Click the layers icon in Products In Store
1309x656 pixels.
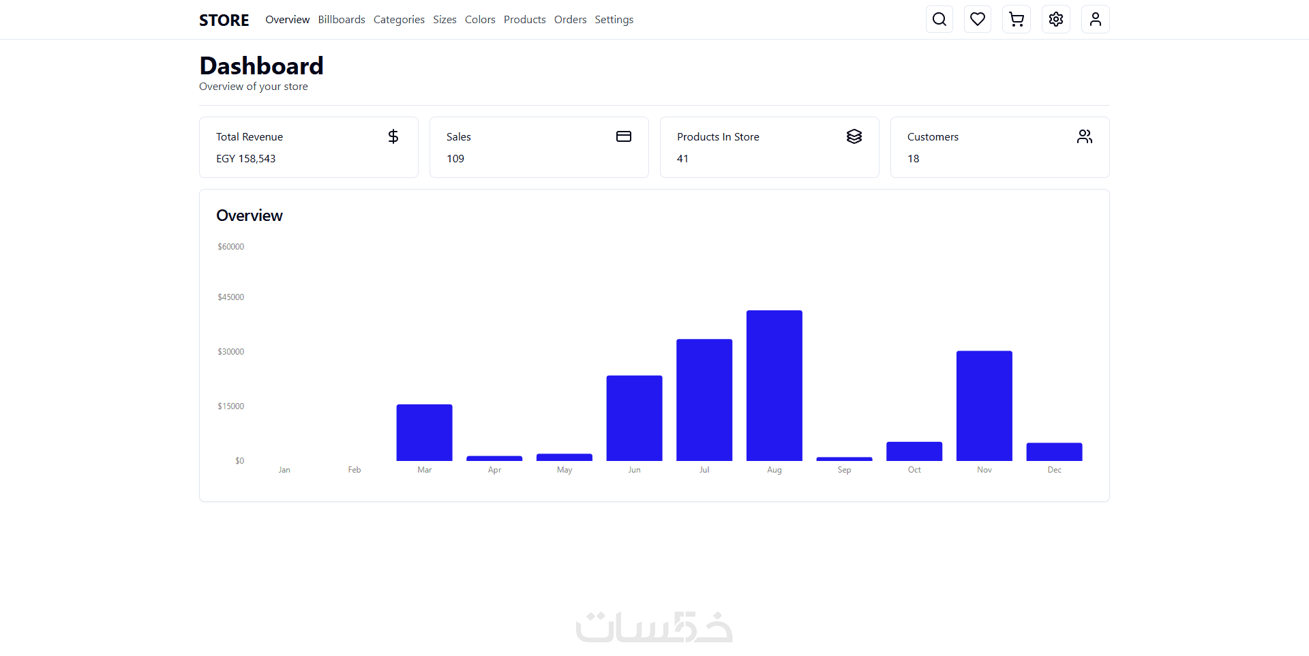click(x=854, y=136)
